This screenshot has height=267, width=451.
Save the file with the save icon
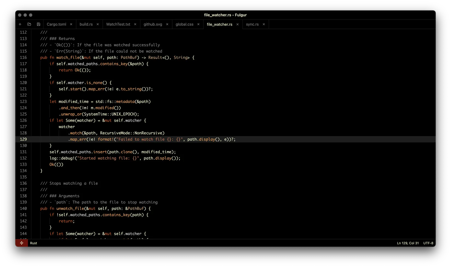point(39,24)
